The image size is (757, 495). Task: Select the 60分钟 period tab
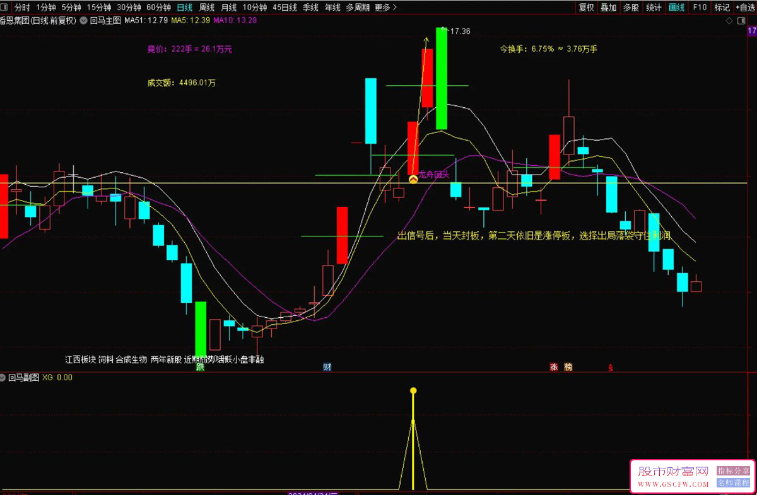click(x=158, y=8)
